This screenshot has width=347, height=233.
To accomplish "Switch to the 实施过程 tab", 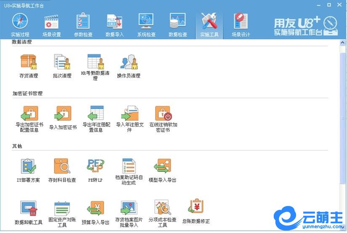I will pos(20,25).
